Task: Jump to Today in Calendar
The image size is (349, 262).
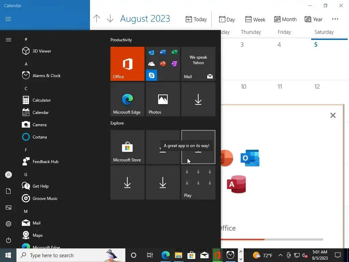Action: [x=196, y=19]
